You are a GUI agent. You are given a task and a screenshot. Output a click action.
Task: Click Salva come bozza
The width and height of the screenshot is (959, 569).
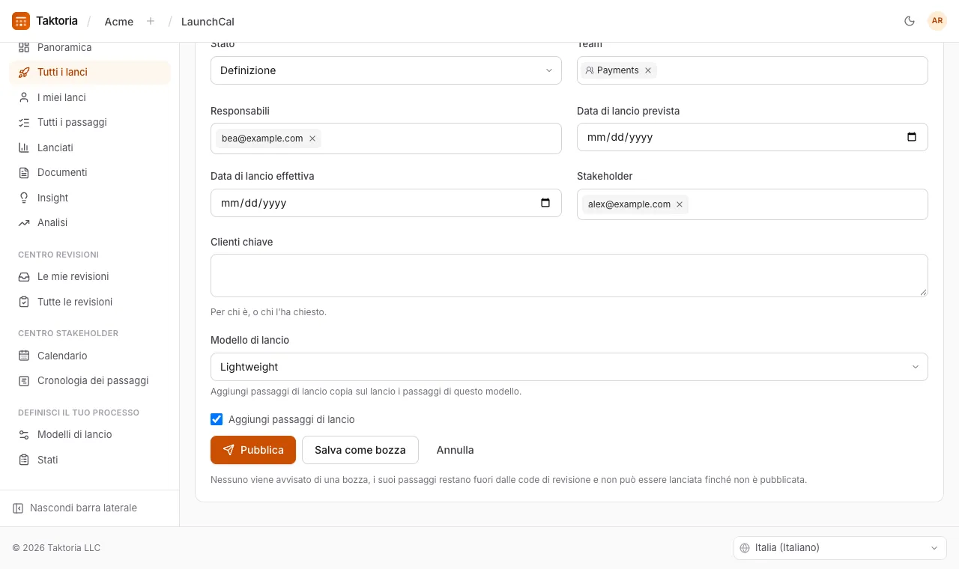point(360,450)
